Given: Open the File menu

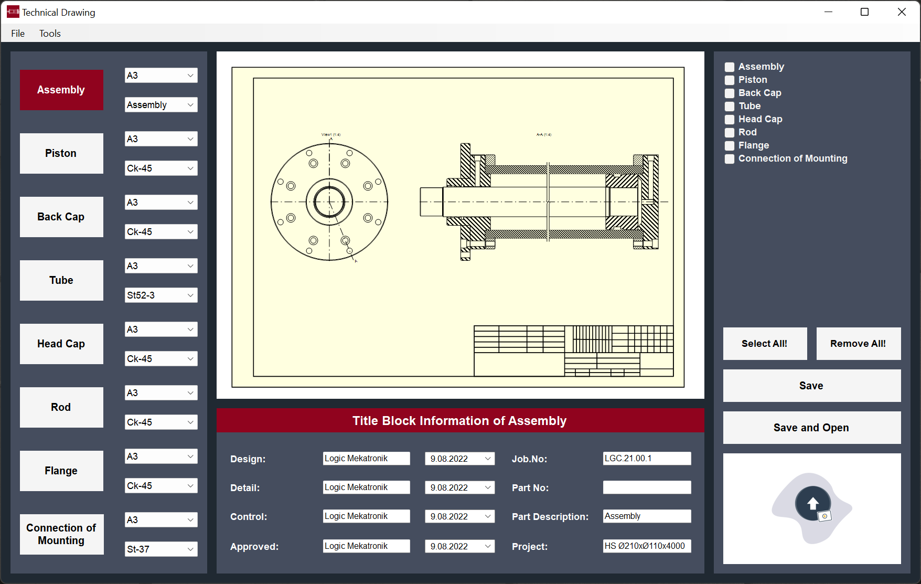Looking at the screenshot, I should pos(18,34).
